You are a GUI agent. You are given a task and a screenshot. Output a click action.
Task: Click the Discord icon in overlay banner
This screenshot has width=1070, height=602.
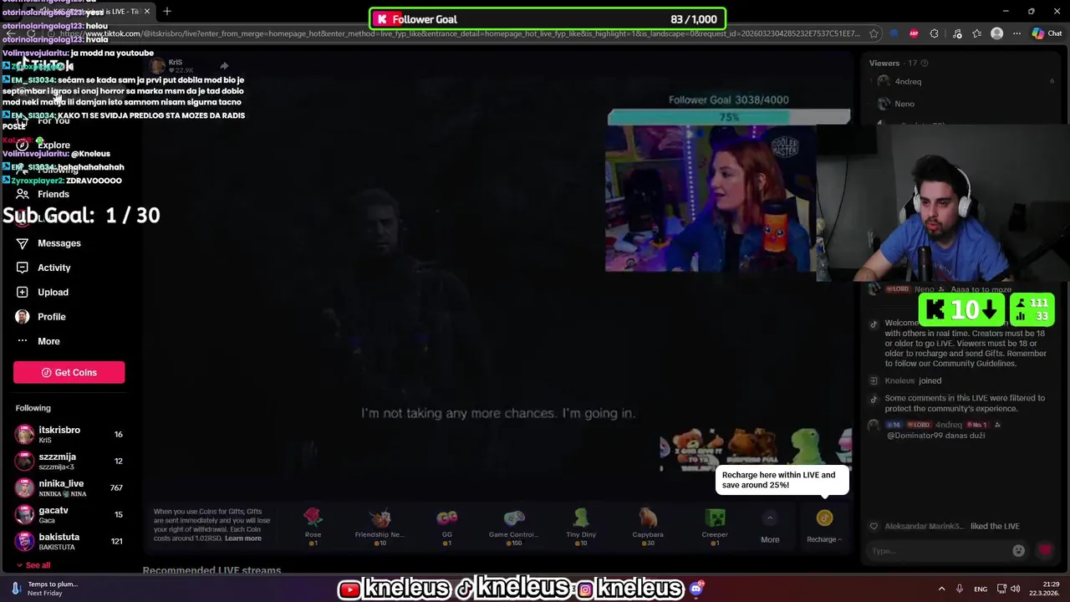click(695, 589)
